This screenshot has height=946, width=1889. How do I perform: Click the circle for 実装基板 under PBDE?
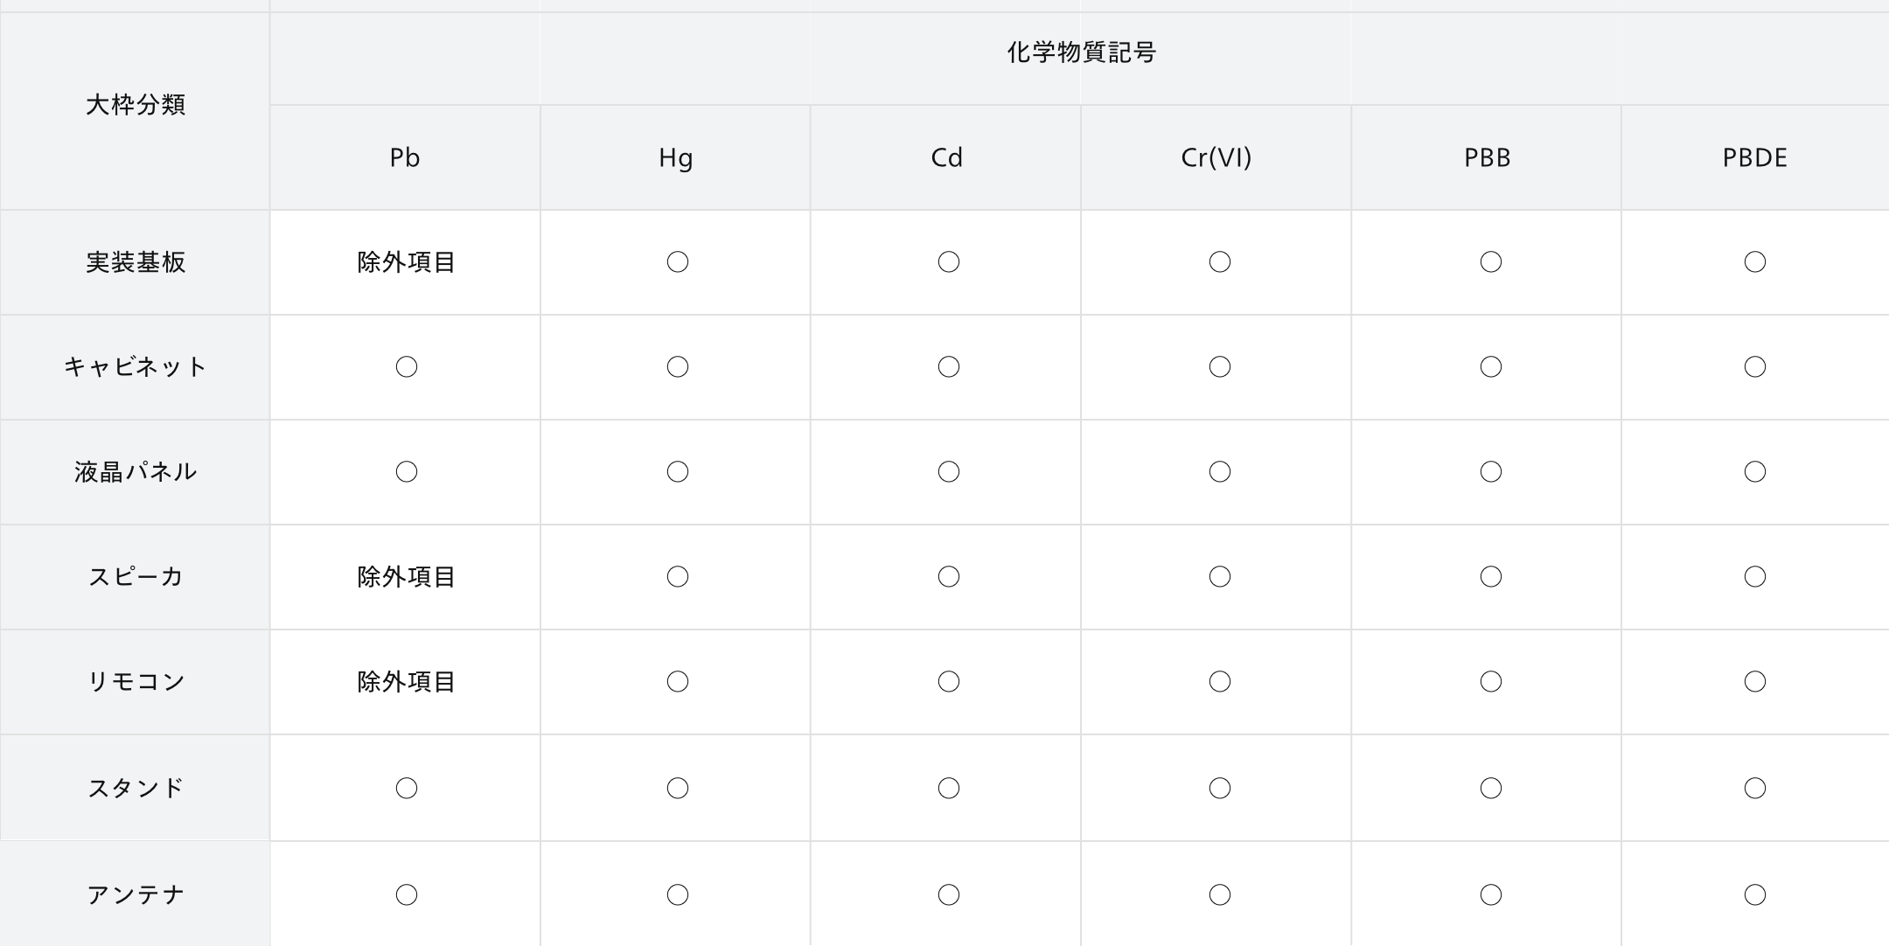tap(1755, 262)
